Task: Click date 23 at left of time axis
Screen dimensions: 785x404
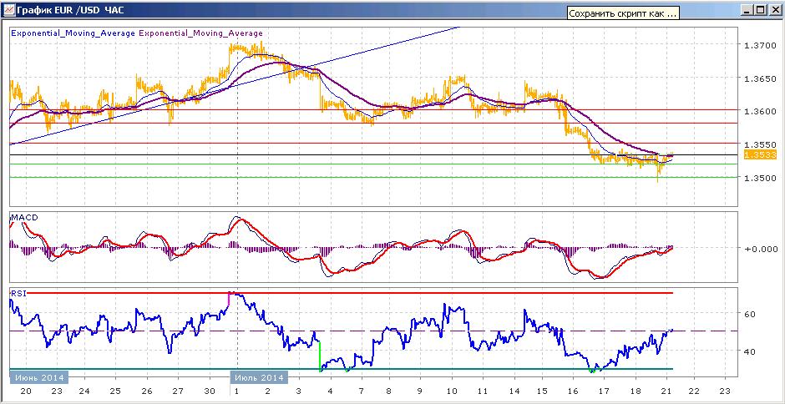Action: 57,391
